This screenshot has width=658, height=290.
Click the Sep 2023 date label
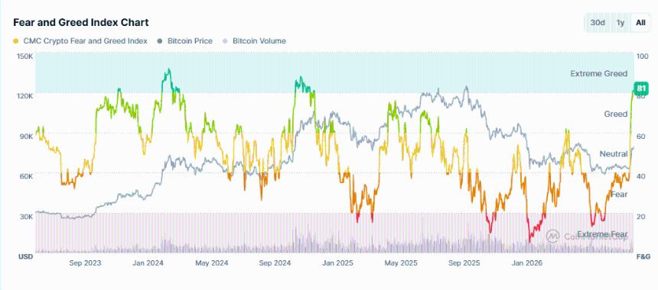point(85,263)
